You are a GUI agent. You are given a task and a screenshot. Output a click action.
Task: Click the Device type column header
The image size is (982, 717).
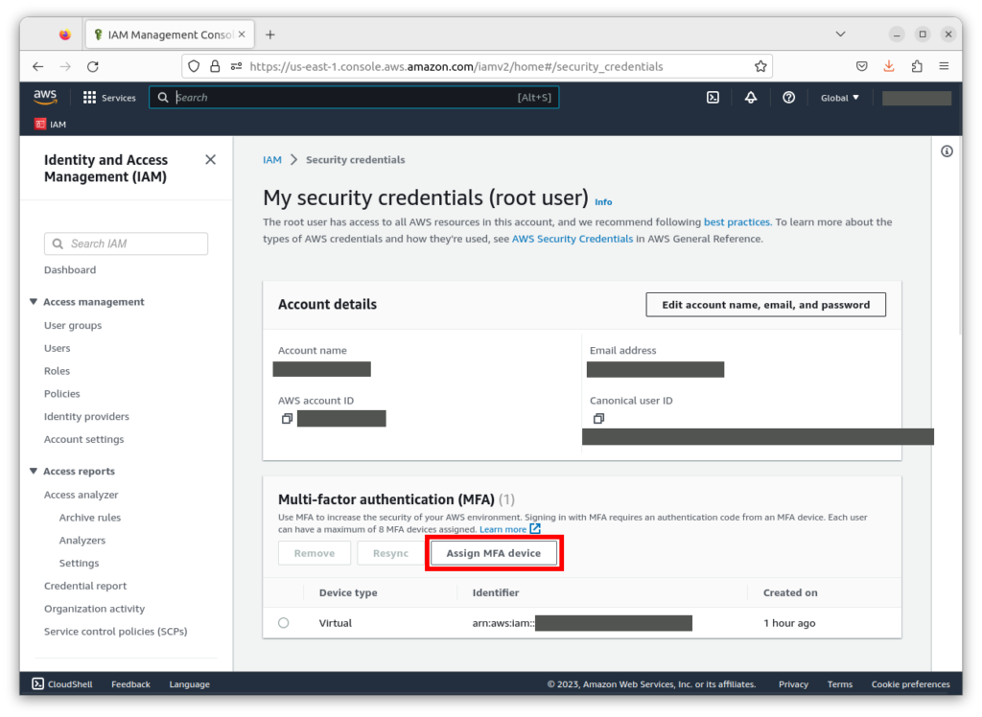(x=348, y=593)
